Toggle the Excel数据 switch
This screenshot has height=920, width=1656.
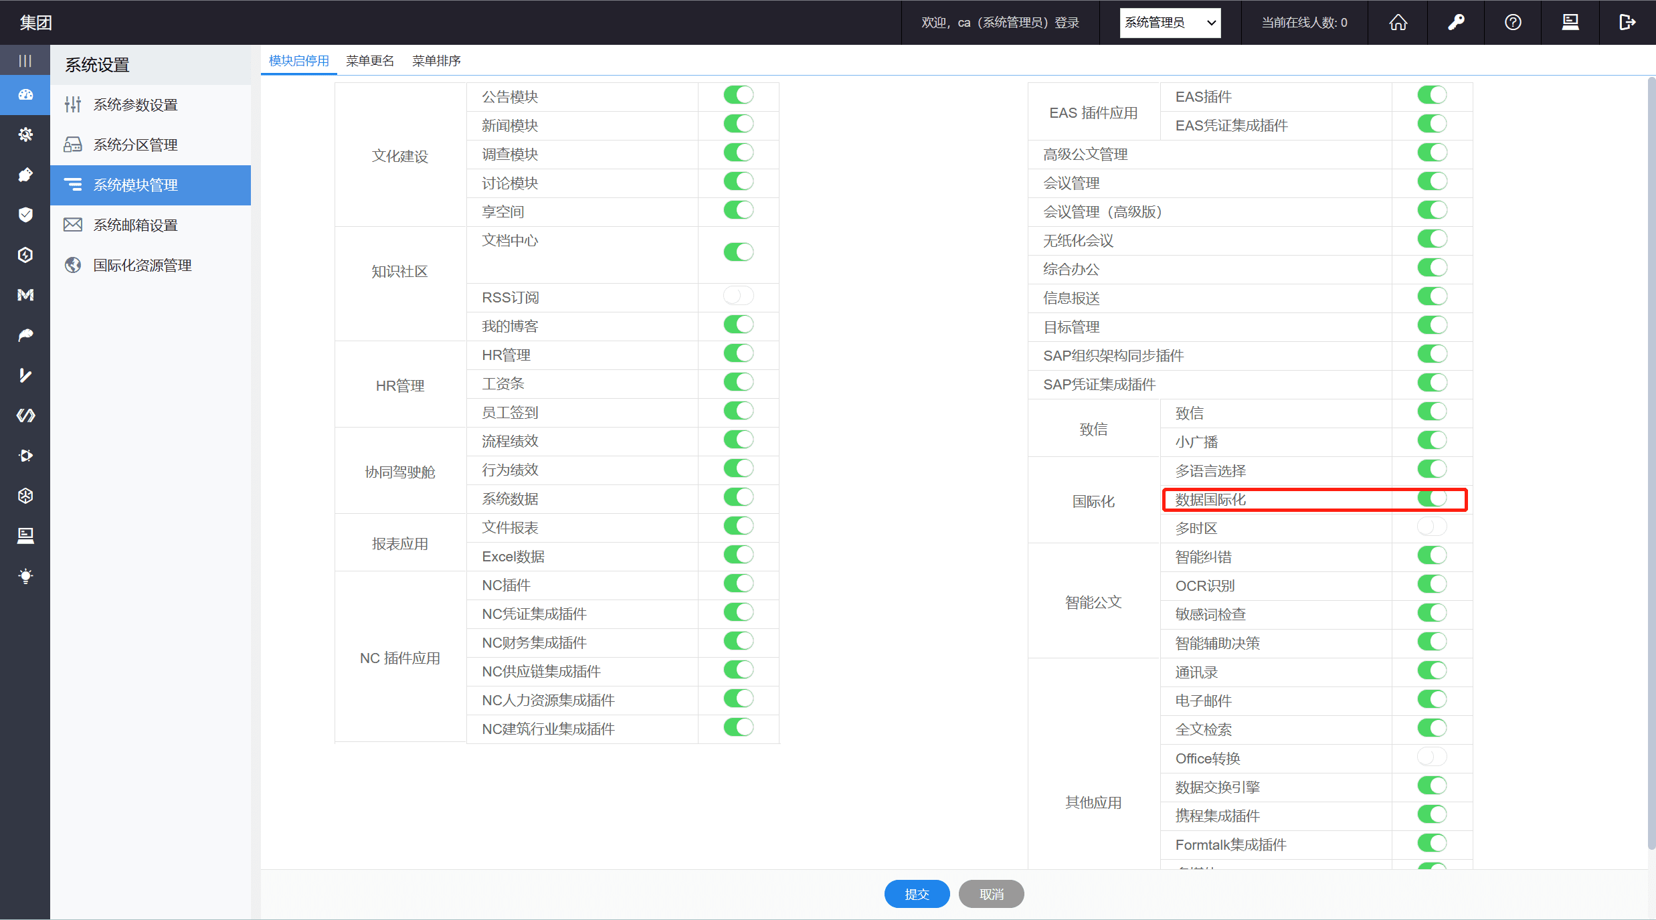[739, 555]
